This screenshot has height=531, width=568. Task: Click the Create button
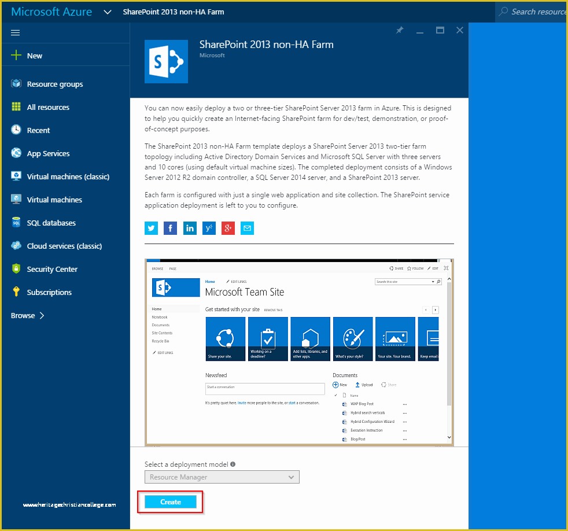(x=170, y=502)
